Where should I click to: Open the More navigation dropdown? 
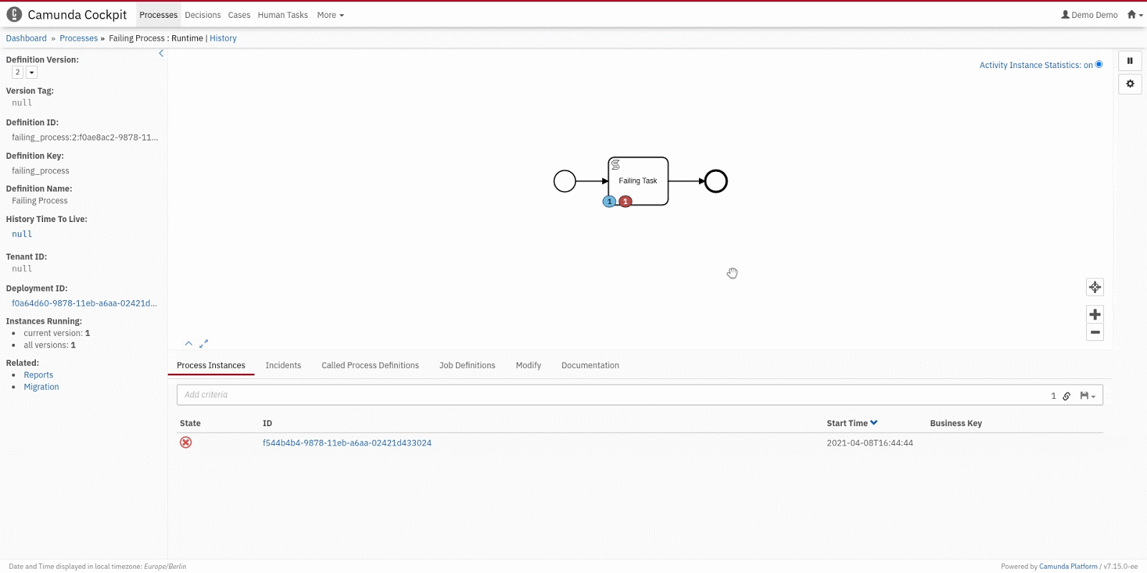[x=330, y=15]
